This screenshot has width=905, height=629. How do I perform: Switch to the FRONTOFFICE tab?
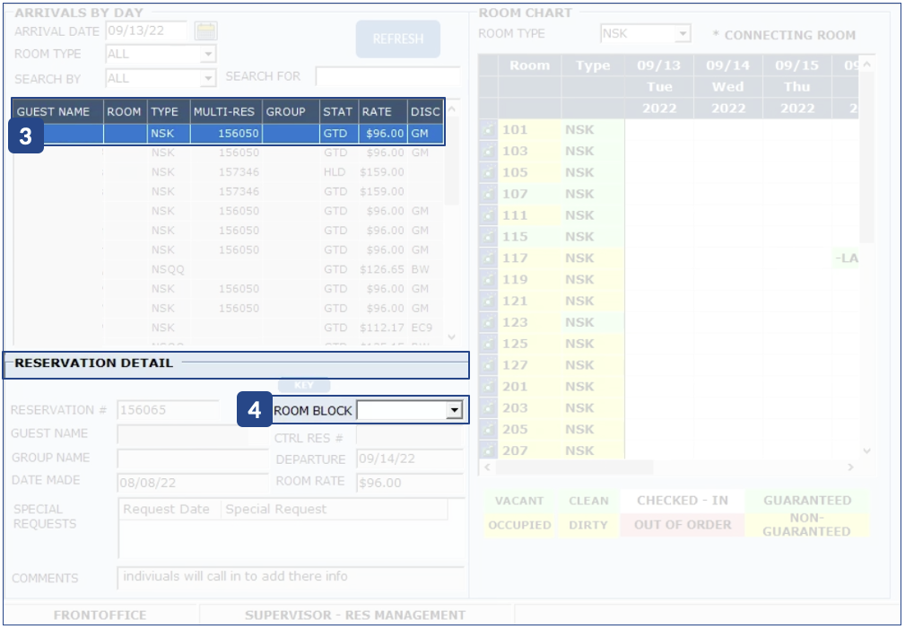(x=100, y=616)
